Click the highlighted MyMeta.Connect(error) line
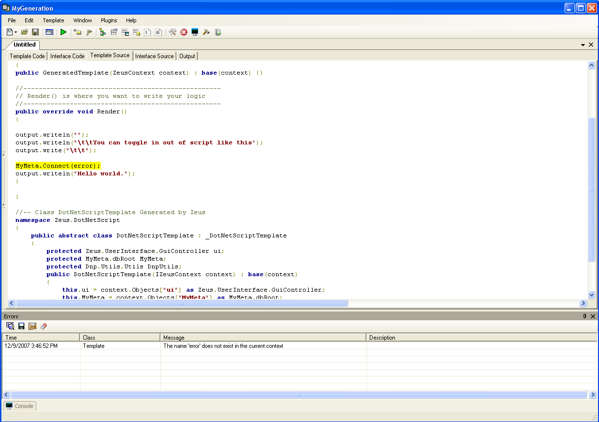The image size is (599, 422). pyautogui.click(x=58, y=166)
